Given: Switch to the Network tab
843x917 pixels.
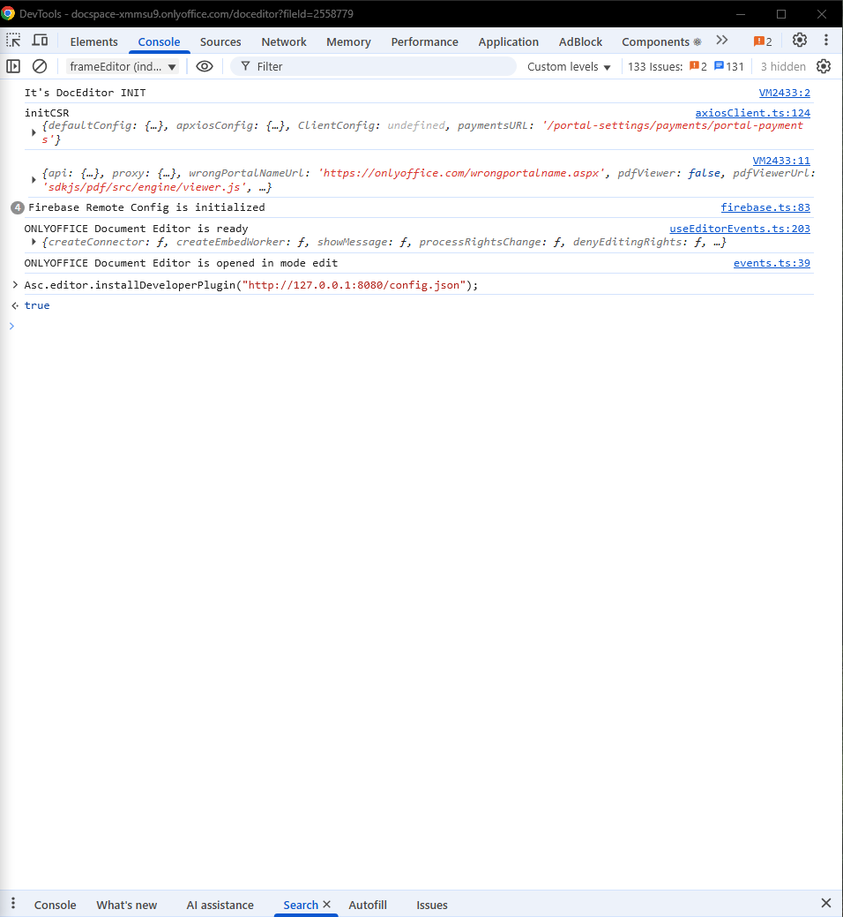Looking at the screenshot, I should tap(283, 41).
